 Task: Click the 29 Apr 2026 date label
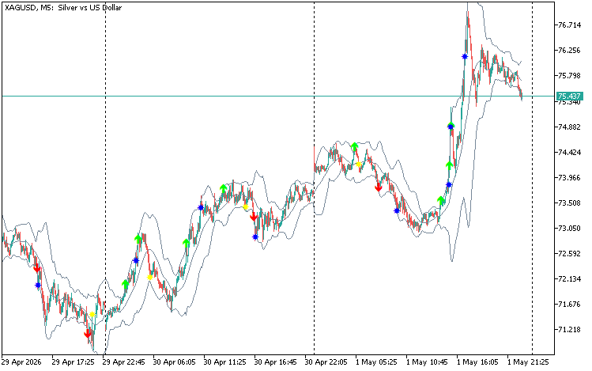click(21, 362)
